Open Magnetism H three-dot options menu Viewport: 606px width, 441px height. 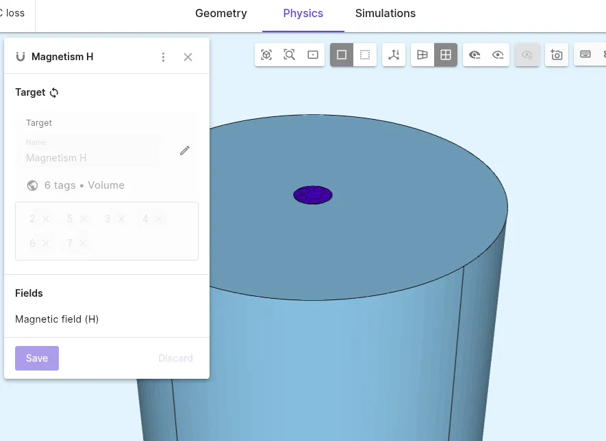click(163, 57)
